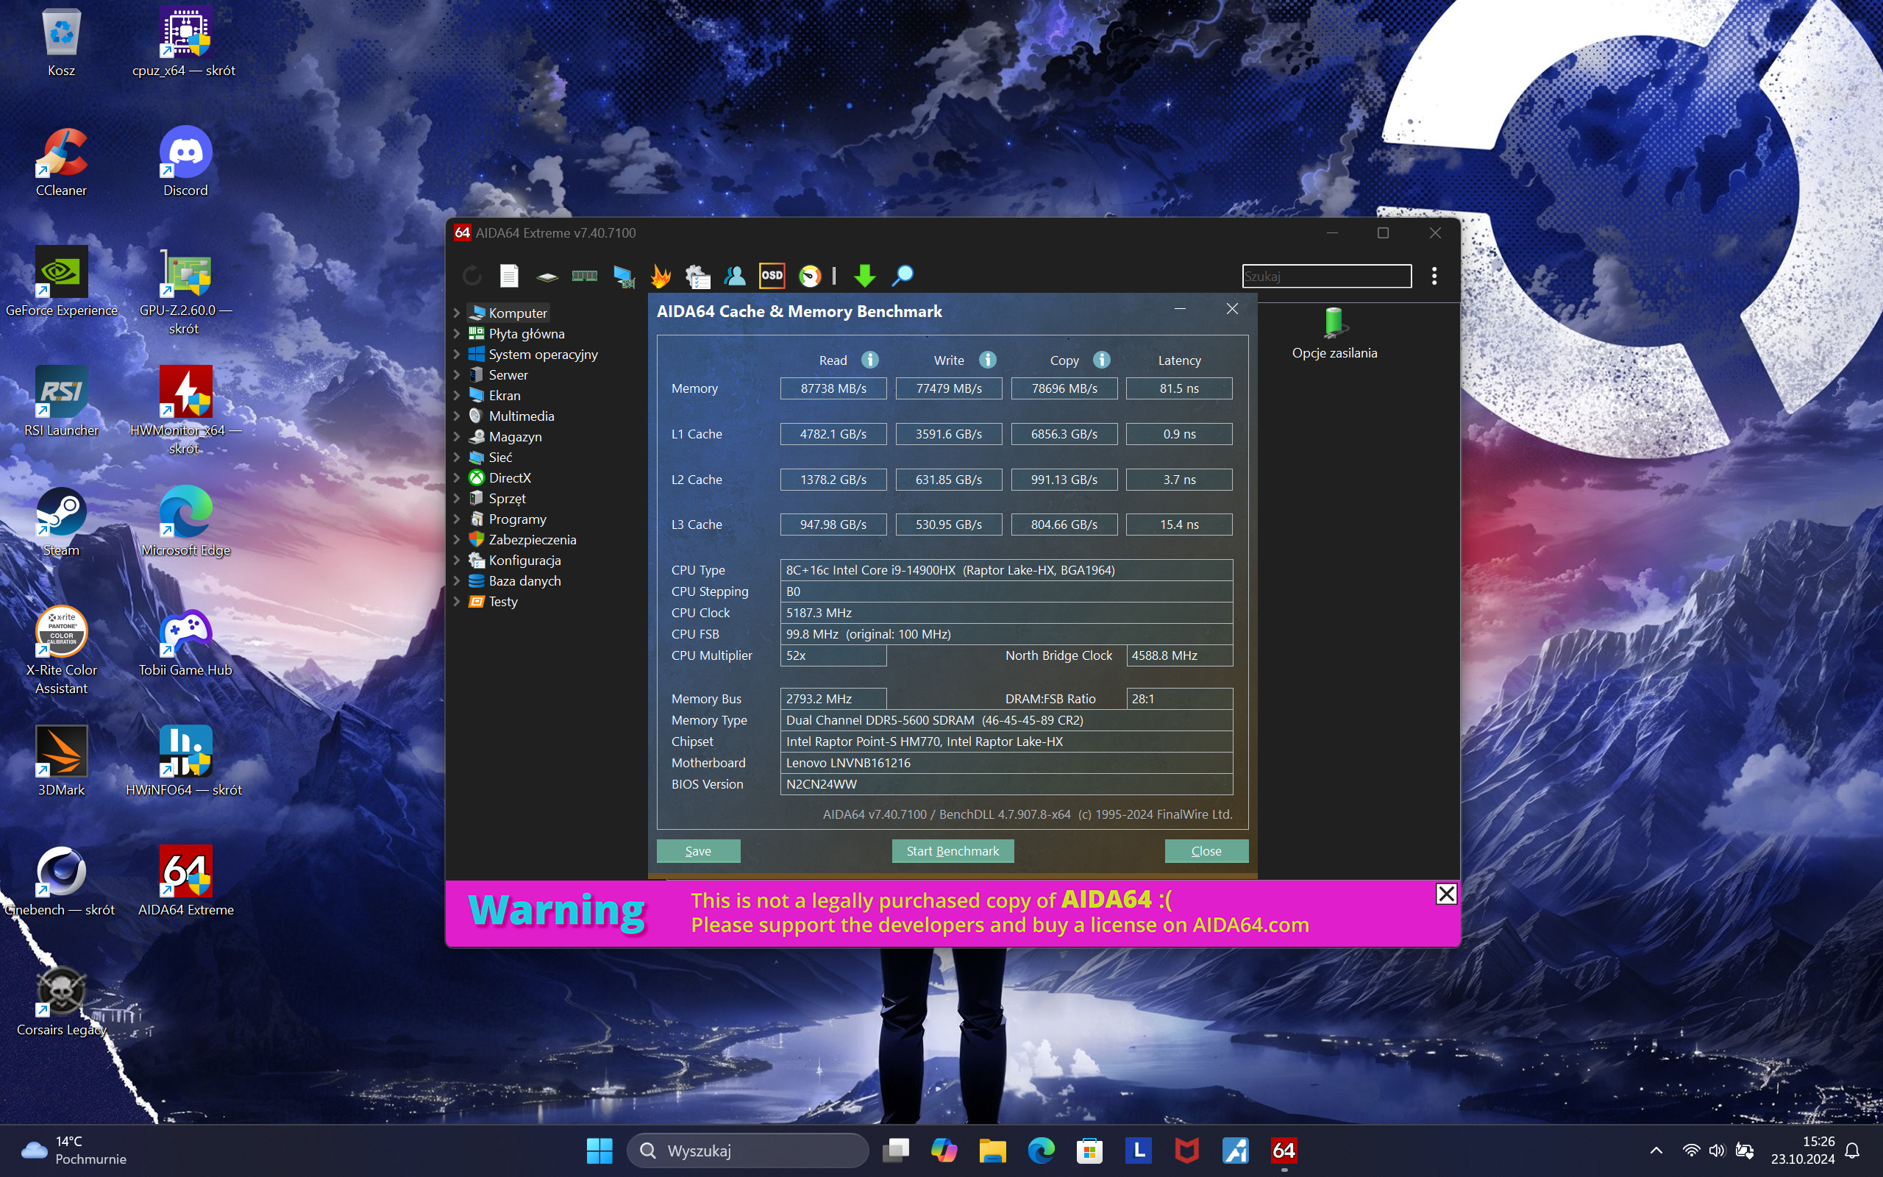Dismiss the pink warning banner with X
1883x1177 pixels.
[x=1445, y=894]
